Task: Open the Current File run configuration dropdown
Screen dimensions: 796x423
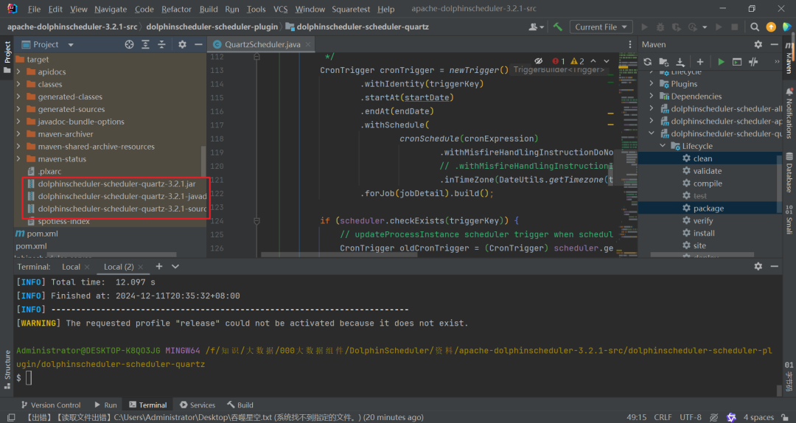Action: click(x=602, y=27)
